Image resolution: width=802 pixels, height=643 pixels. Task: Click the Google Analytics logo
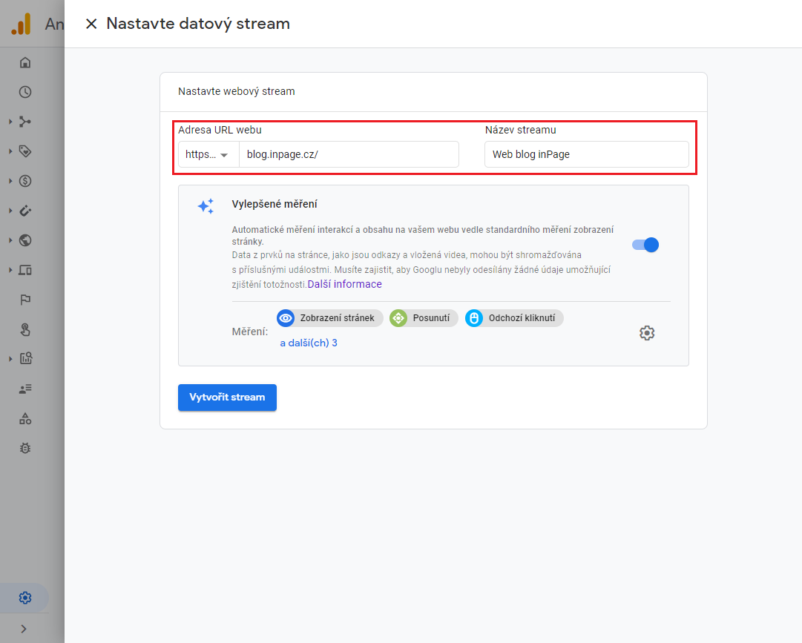click(x=21, y=24)
